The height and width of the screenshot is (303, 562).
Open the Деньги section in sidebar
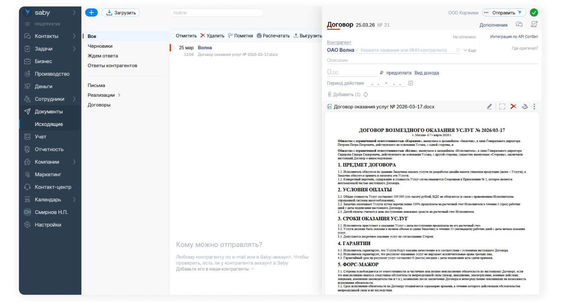click(44, 86)
